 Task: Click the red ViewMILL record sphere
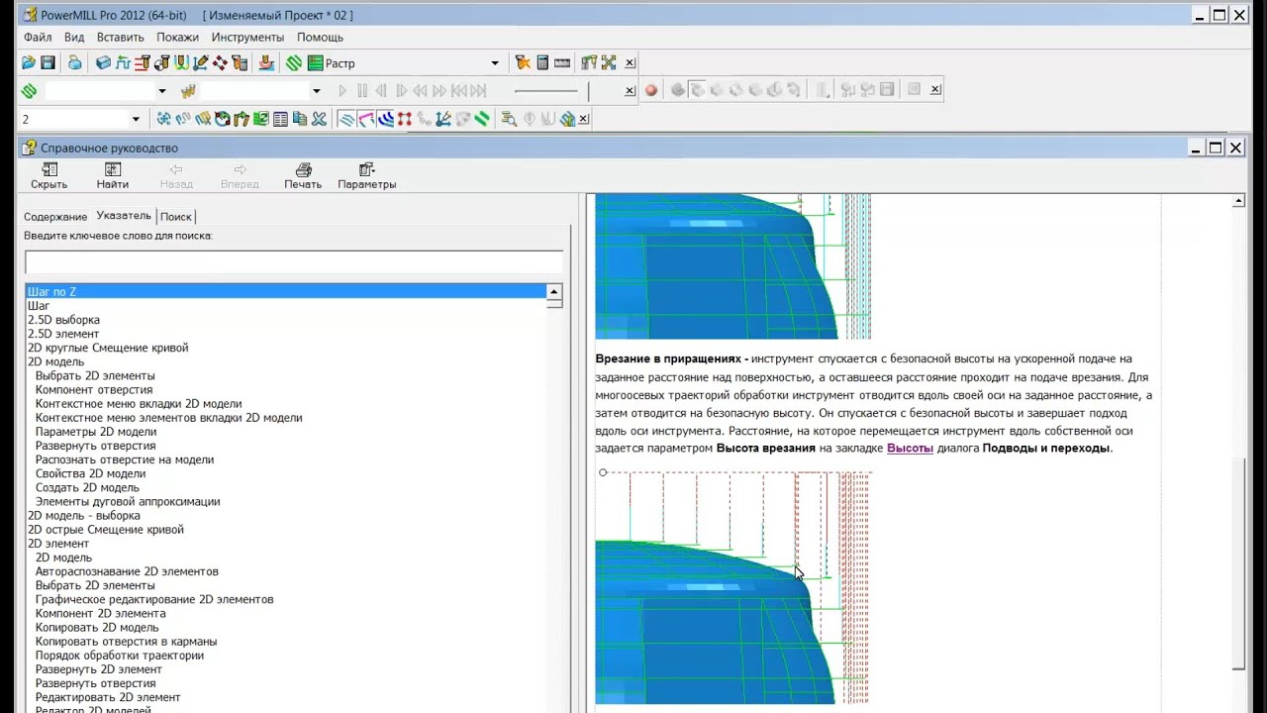[x=650, y=90]
